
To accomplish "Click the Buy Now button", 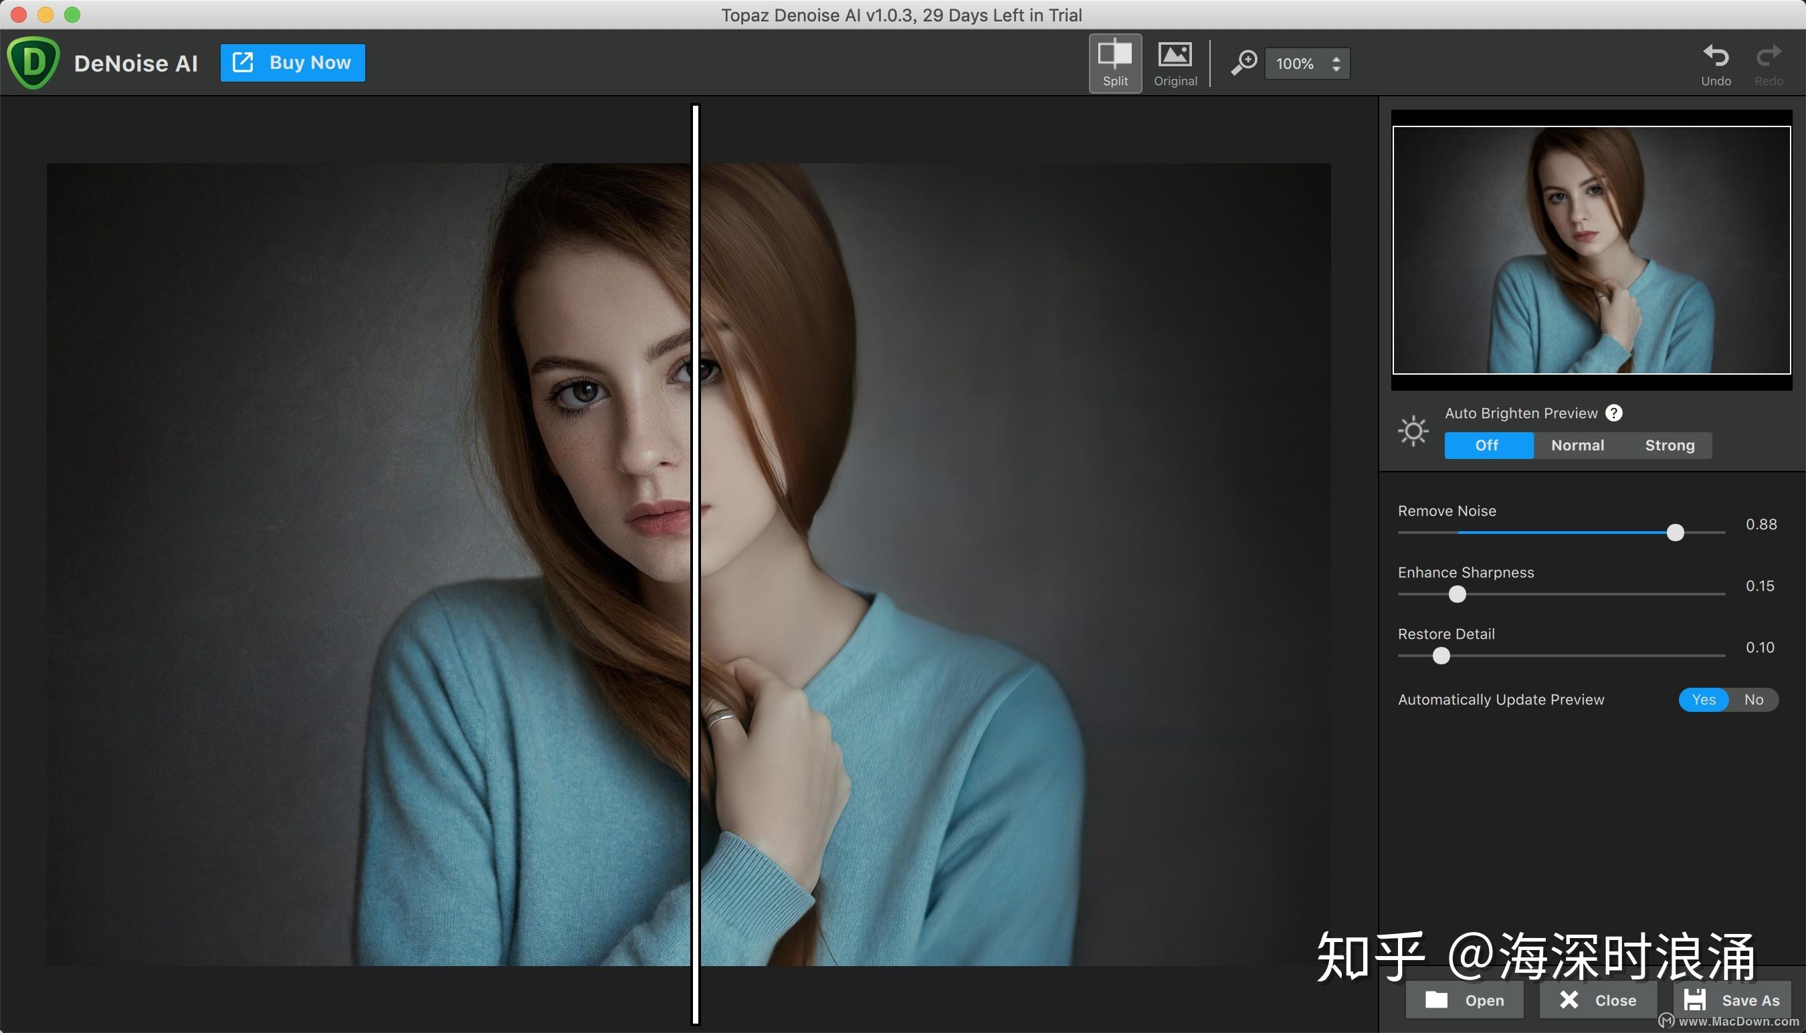I will pyautogui.click(x=292, y=62).
